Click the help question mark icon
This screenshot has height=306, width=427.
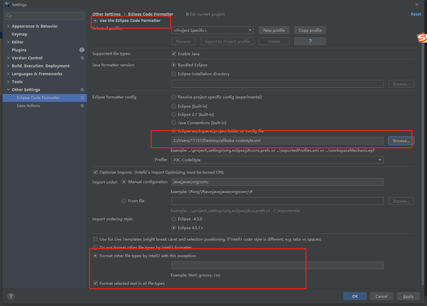click(x=11, y=296)
